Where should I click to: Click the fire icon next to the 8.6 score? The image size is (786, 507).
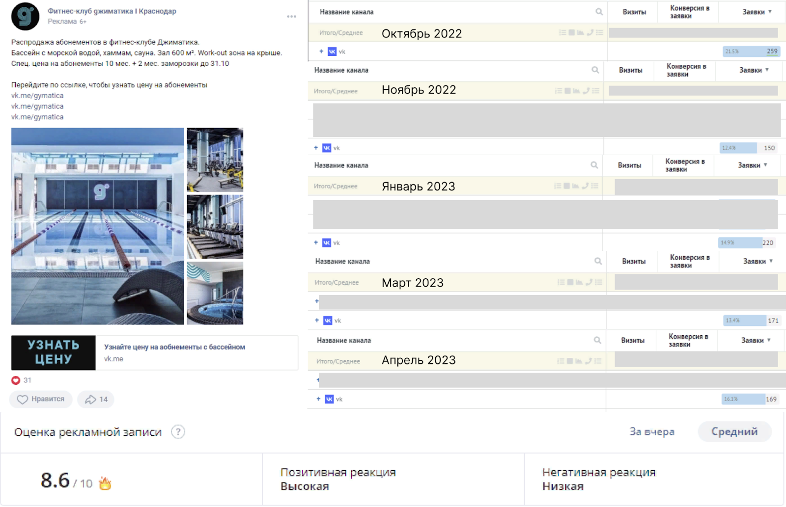(105, 483)
